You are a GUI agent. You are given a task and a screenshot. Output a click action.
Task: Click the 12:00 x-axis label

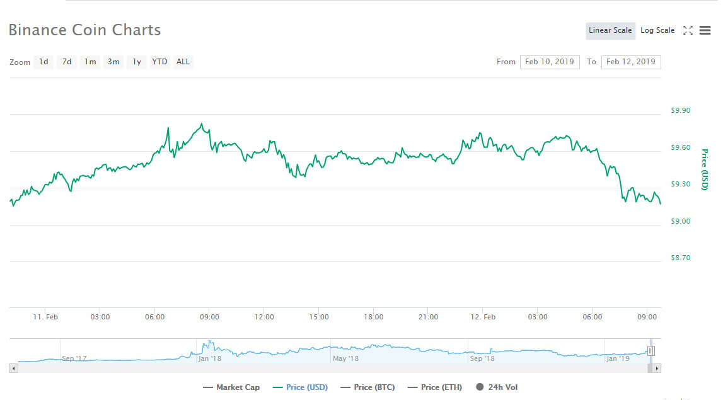click(x=264, y=317)
